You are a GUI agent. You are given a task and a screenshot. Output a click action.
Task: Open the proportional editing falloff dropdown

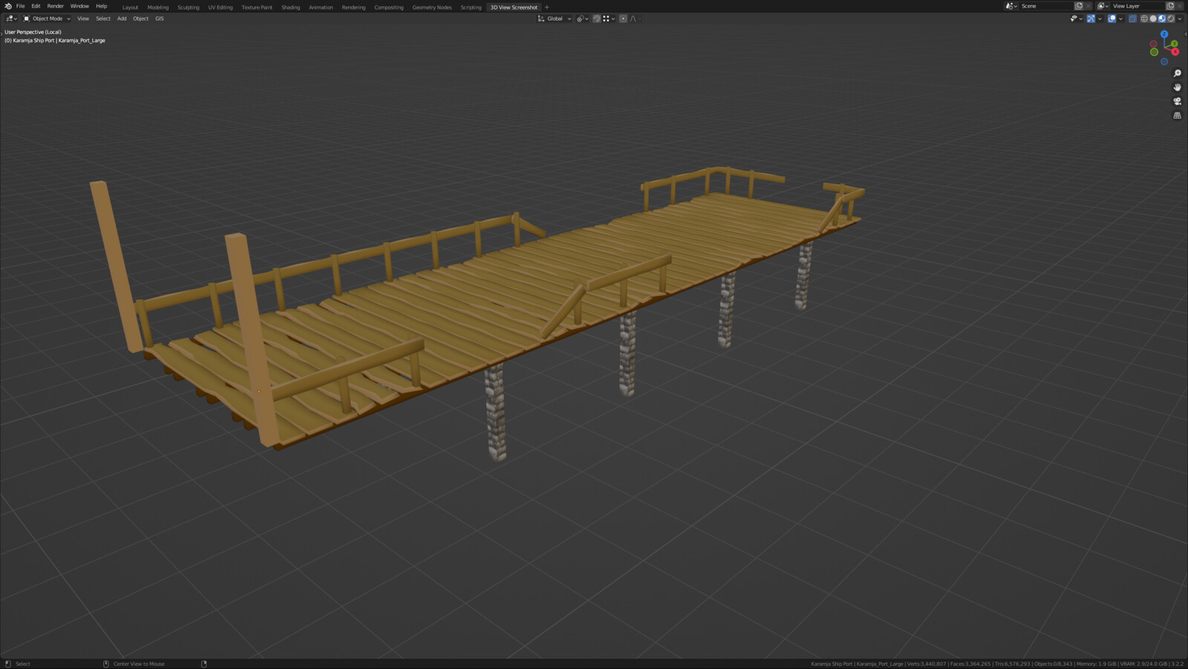(x=636, y=19)
